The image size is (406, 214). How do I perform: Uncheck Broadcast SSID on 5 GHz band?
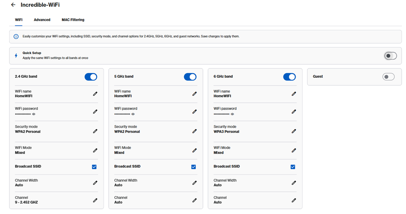tap(193, 167)
